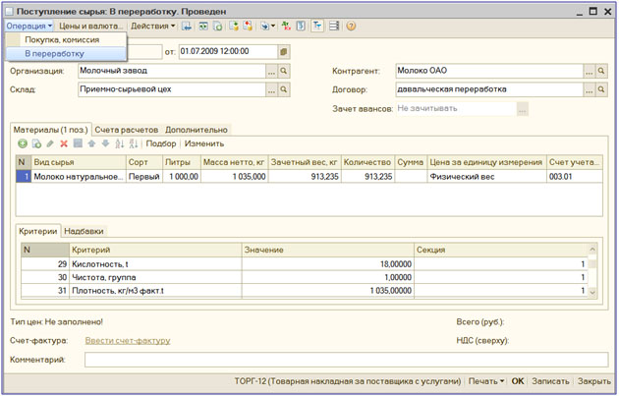This screenshot has width=619, height=396.
Task: Click the date field 01.07.2009 12:00:00
Action: point(228,52)
